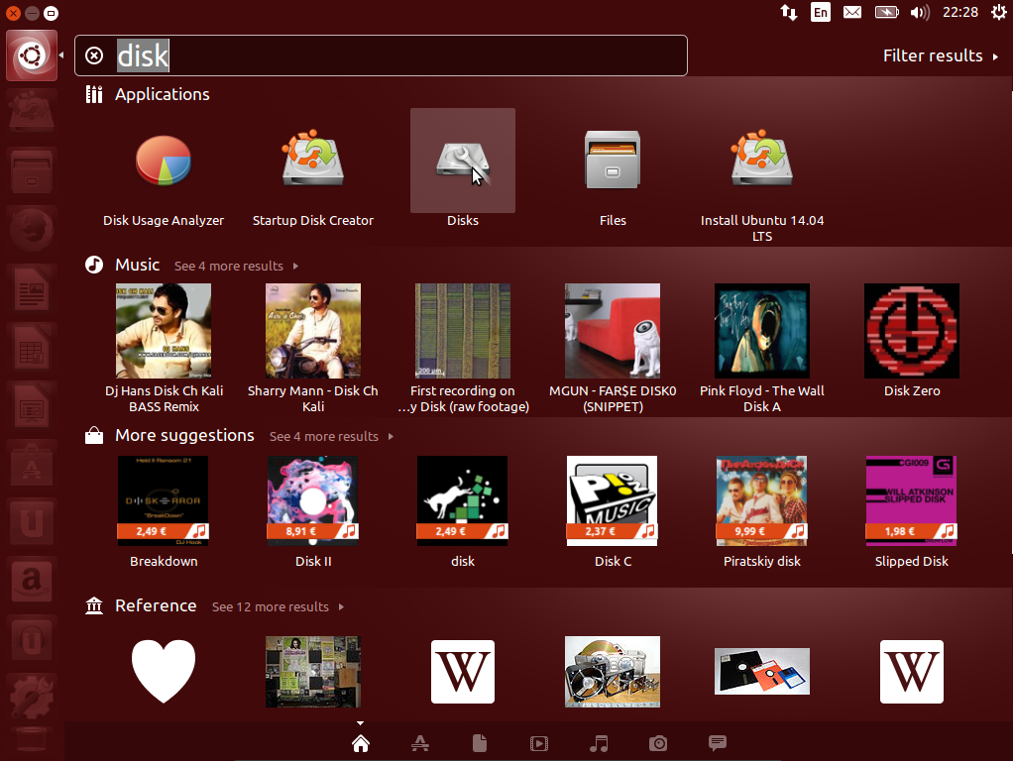Launch Disk Usage Analyzer
The height and width of the screenshot is (761, 1013).
pyautogui.click(x=163, y=161)
